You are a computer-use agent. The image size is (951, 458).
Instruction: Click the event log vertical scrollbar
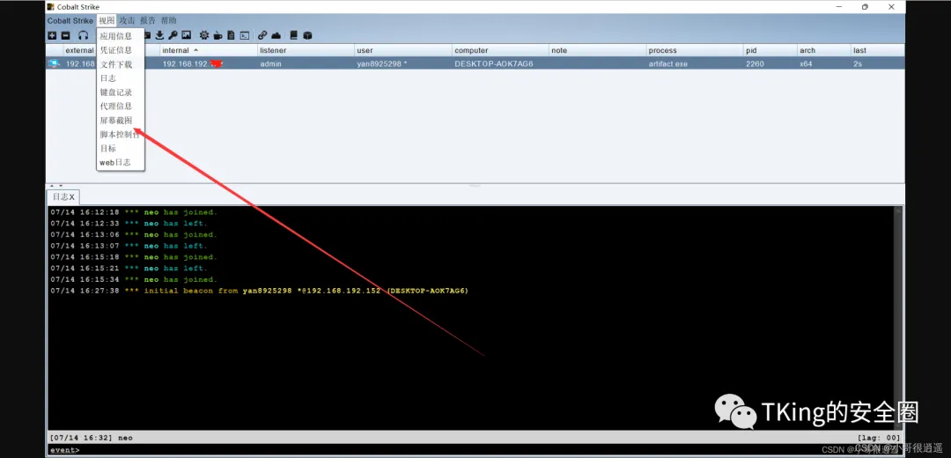click(898, 318)
